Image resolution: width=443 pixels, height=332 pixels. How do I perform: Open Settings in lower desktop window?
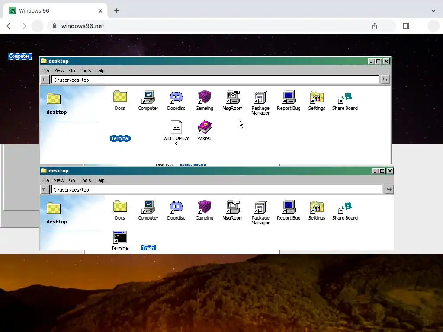click(317, 210)
